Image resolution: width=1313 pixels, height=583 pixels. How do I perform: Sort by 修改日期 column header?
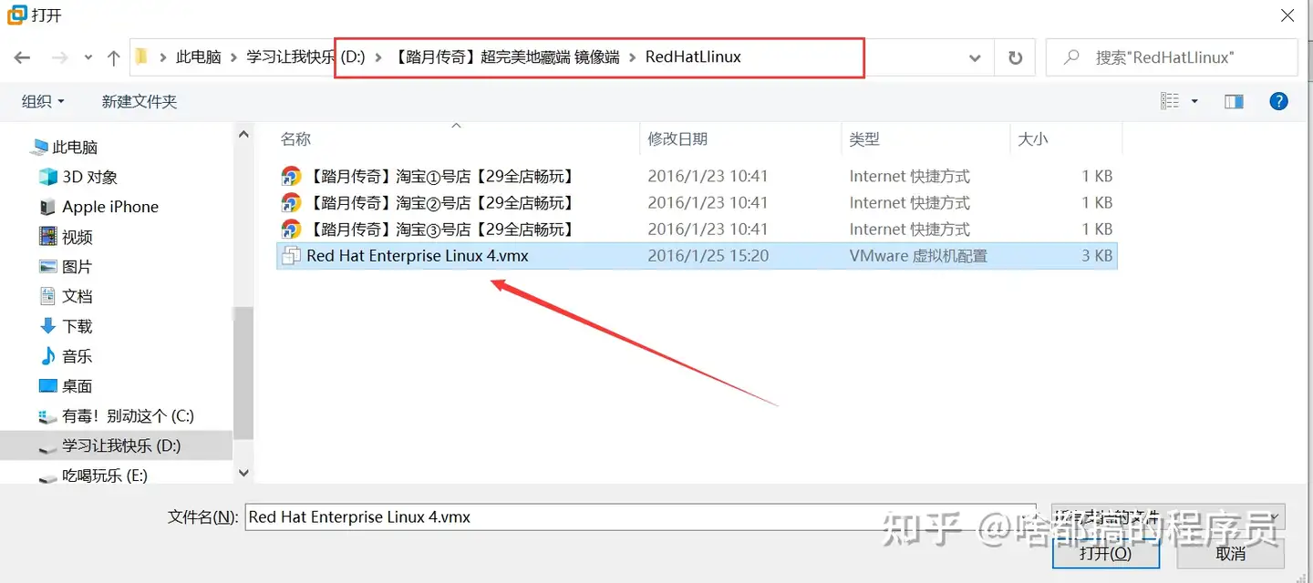677,139
